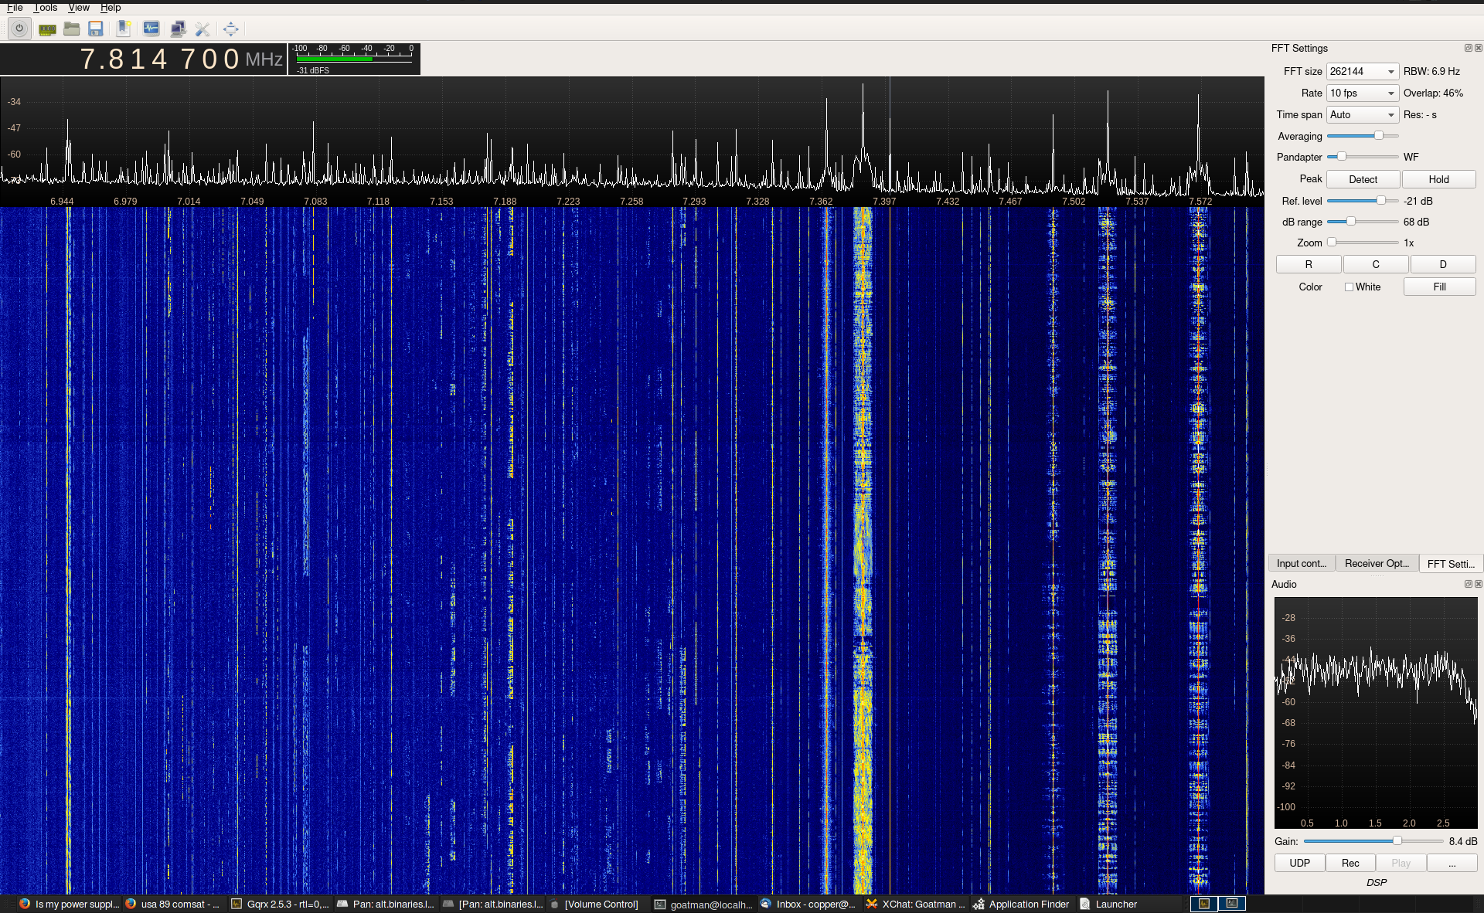Select the FFT Settings tab
The width and height of the screenshot is (1484, 913).
point(1451,564)
